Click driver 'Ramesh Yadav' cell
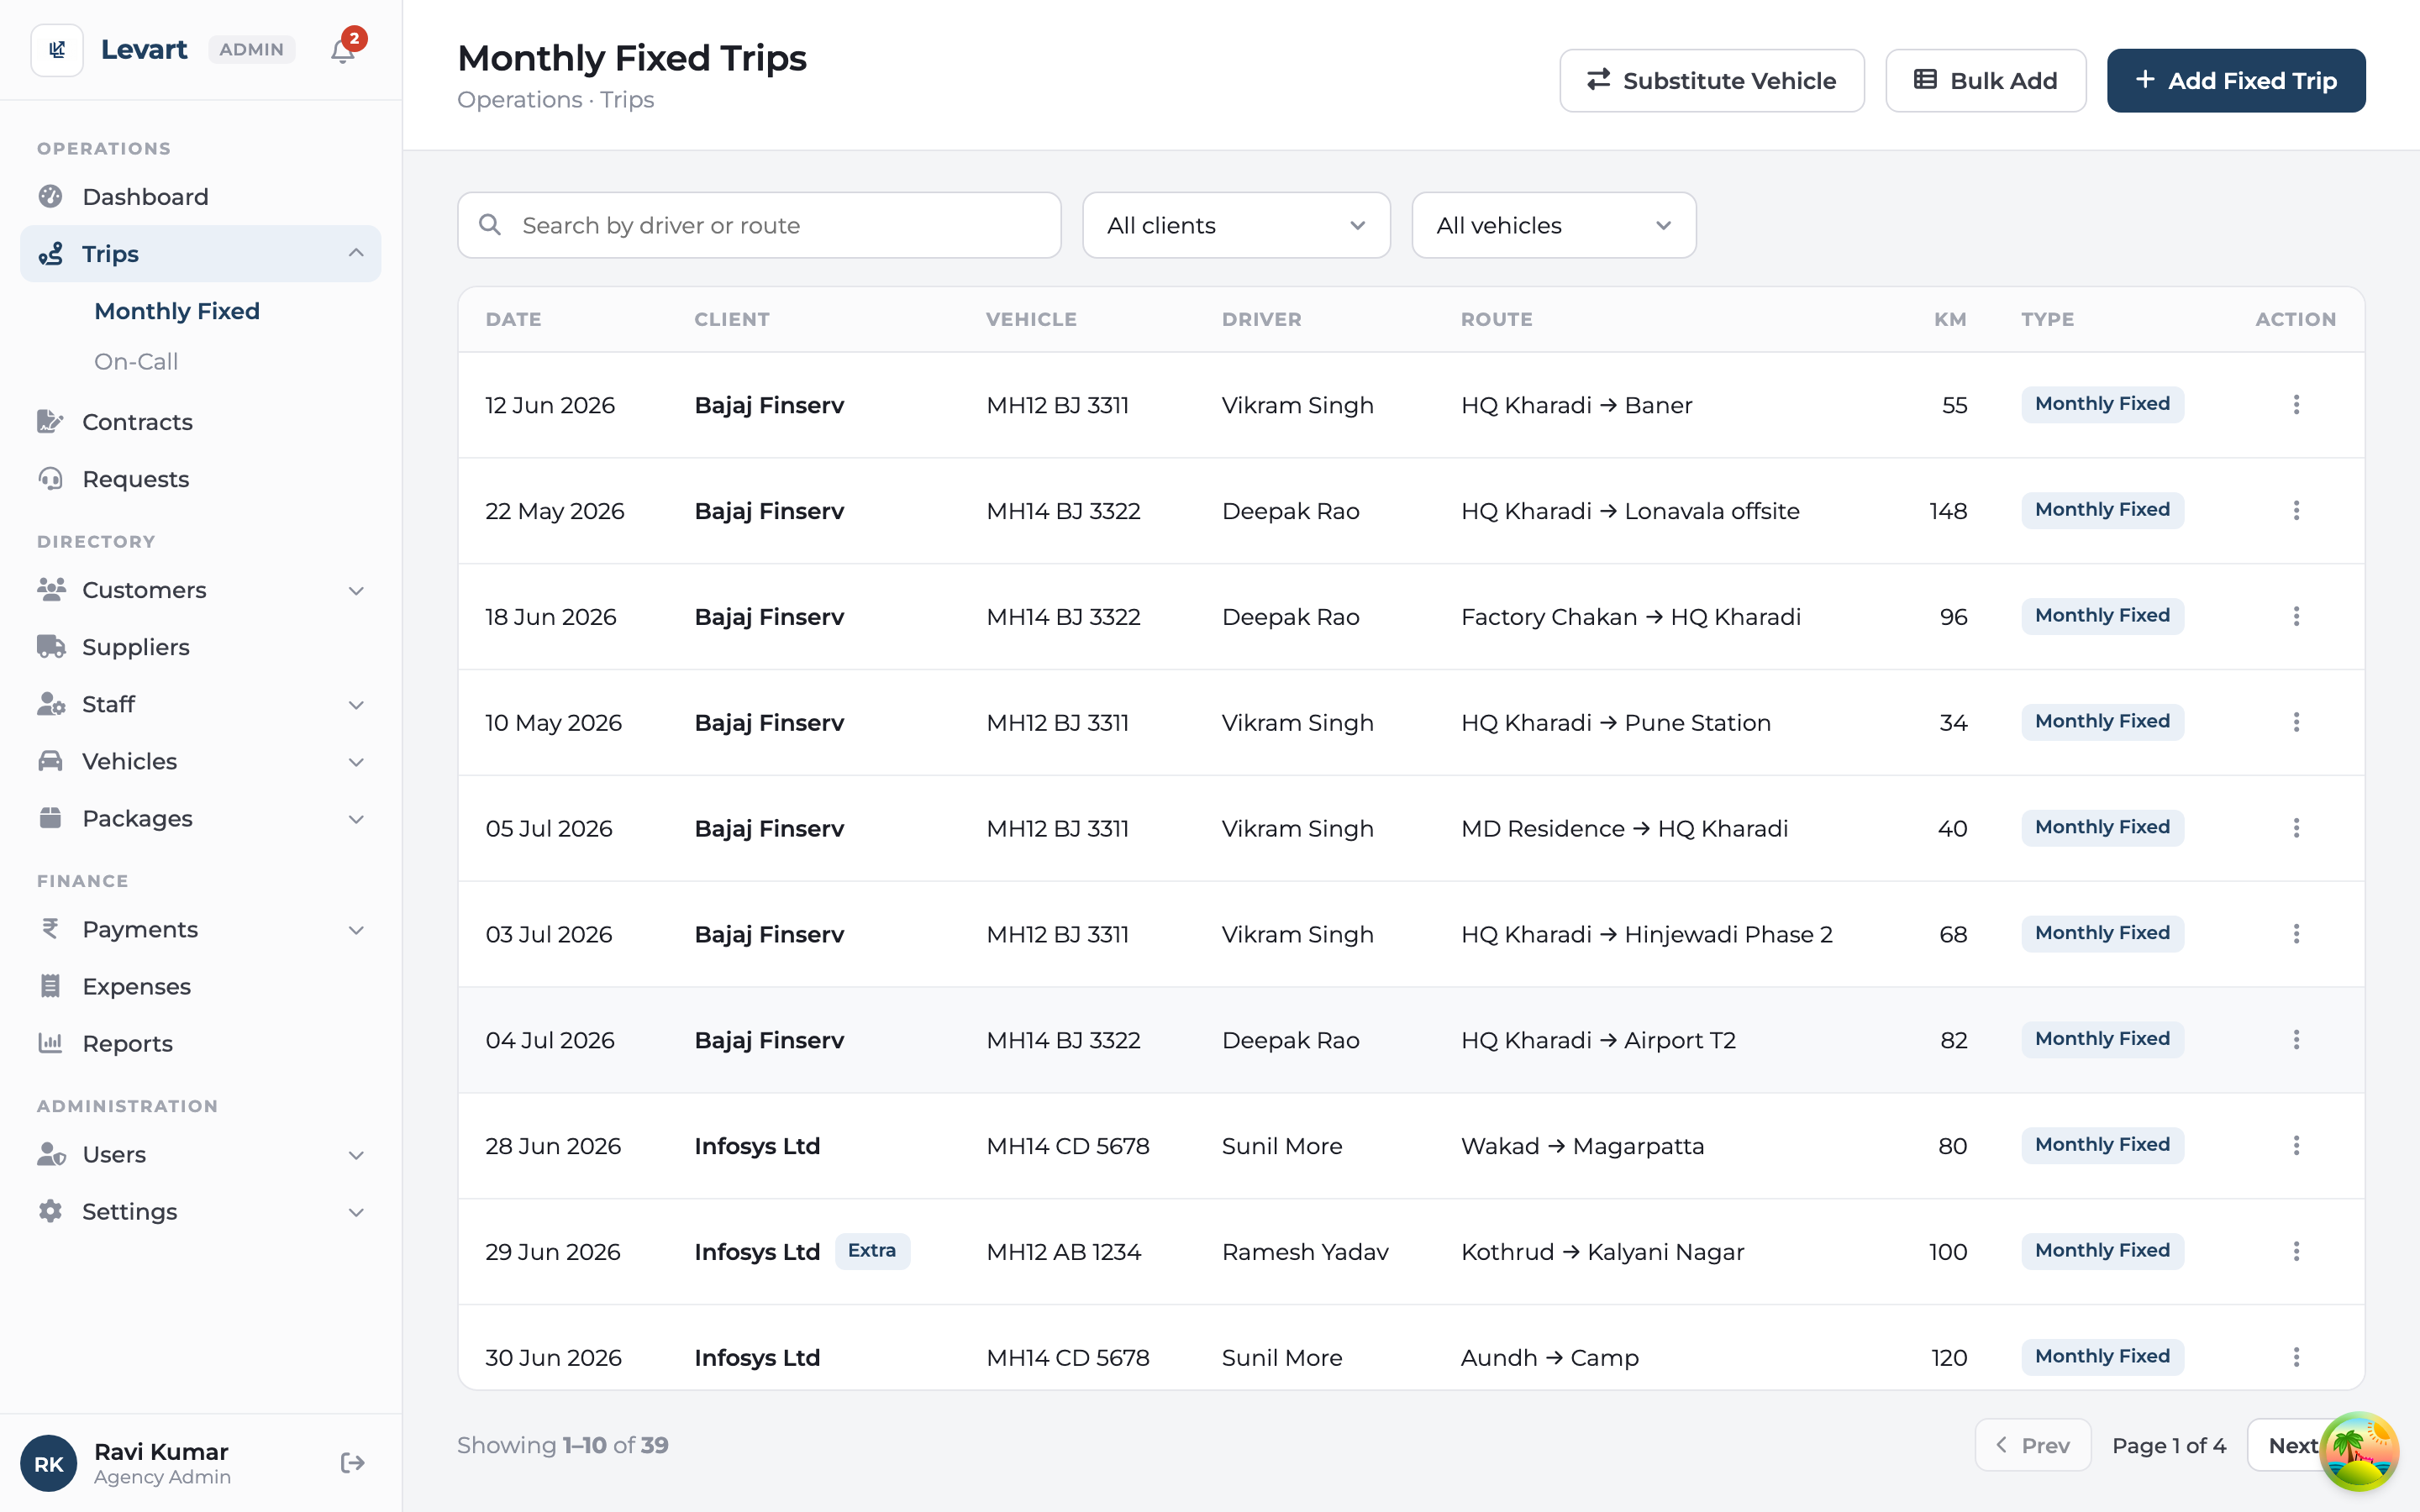This screenshot has height=1512, width=2420. [1304, 1252]
